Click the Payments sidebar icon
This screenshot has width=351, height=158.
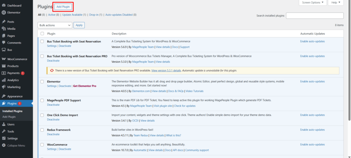point(3,73)
